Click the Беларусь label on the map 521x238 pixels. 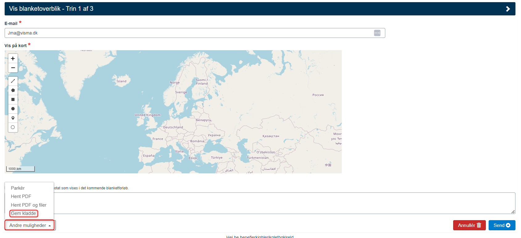click(204, 120)
